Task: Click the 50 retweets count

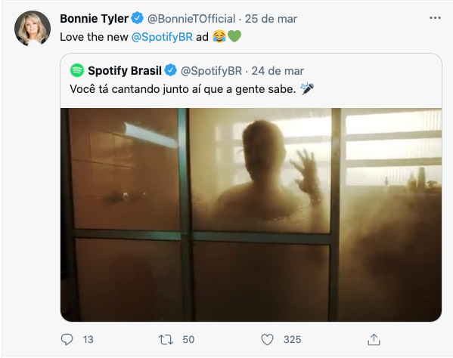Action: (x=188, y=340)
